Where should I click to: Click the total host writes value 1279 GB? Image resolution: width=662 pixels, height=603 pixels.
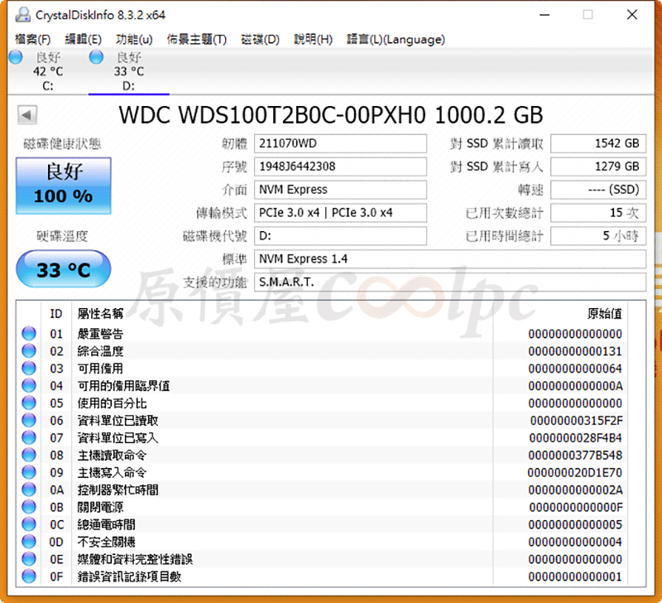point(598,166)
